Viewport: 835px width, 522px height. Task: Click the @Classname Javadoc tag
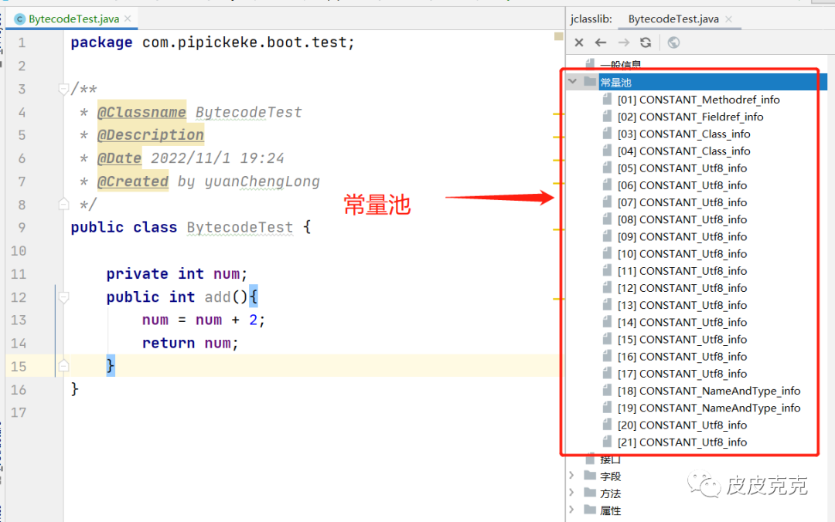click(141, 112)
